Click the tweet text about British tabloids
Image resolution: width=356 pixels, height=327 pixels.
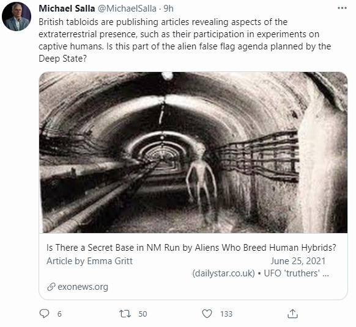pos(185,40)
